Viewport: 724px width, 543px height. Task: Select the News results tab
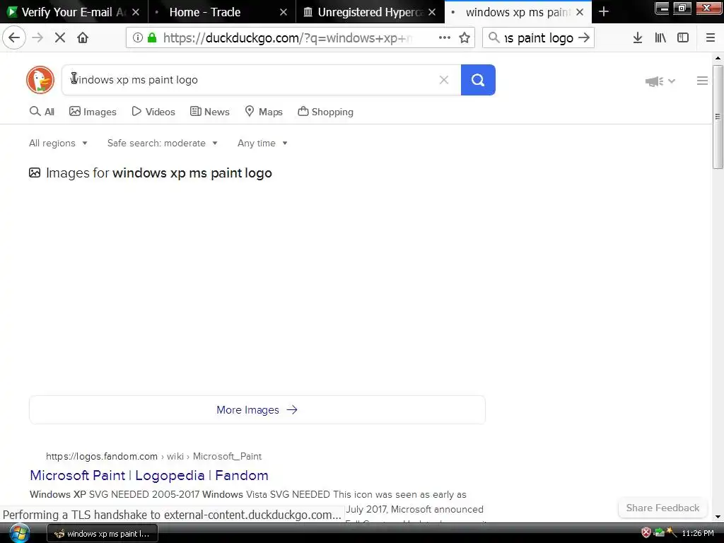209,112
